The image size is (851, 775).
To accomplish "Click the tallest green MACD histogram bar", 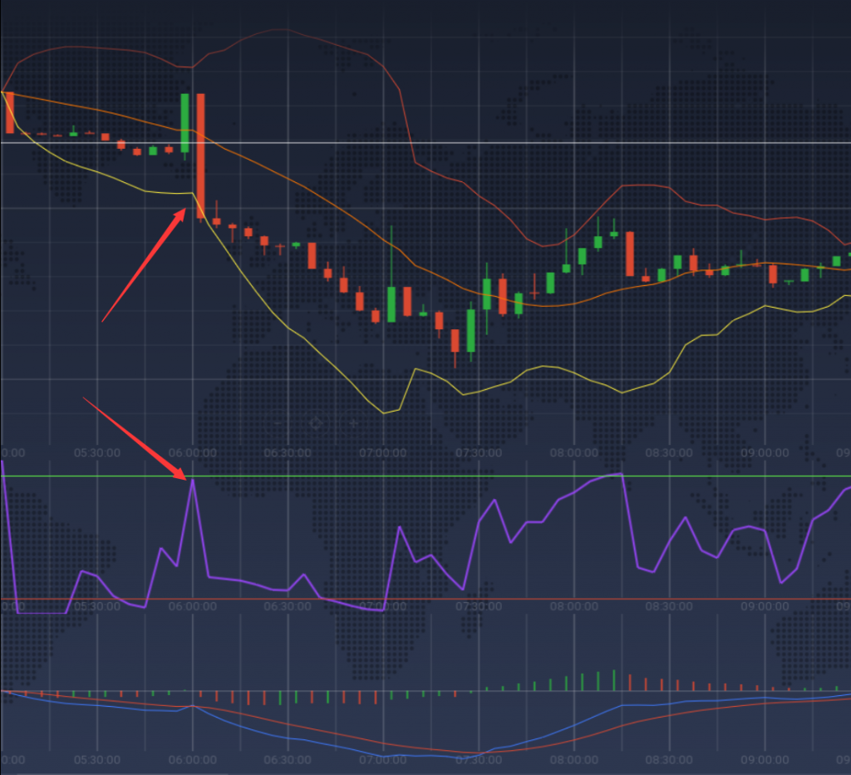I will [x=614, y=680].
